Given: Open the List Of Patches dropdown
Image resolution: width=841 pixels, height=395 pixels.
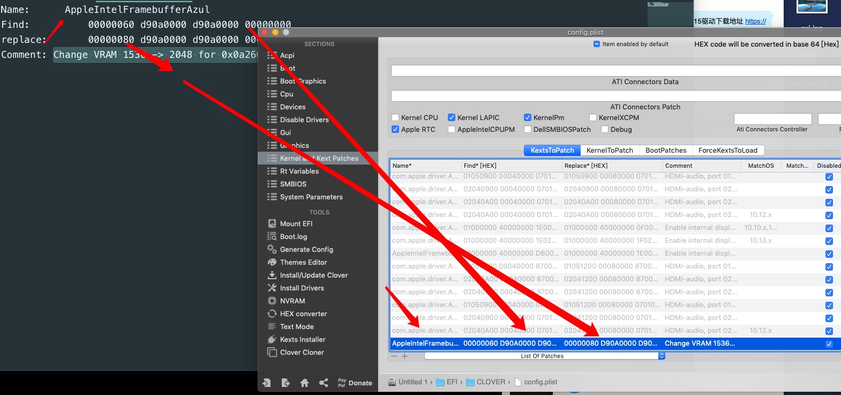Looking at the screenshot, I should point(545,356).
